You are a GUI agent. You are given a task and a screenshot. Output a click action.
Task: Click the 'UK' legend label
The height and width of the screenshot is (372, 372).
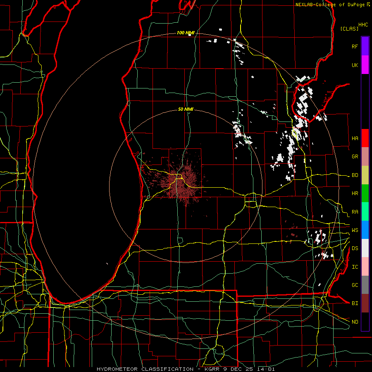(x=355, y=65)
